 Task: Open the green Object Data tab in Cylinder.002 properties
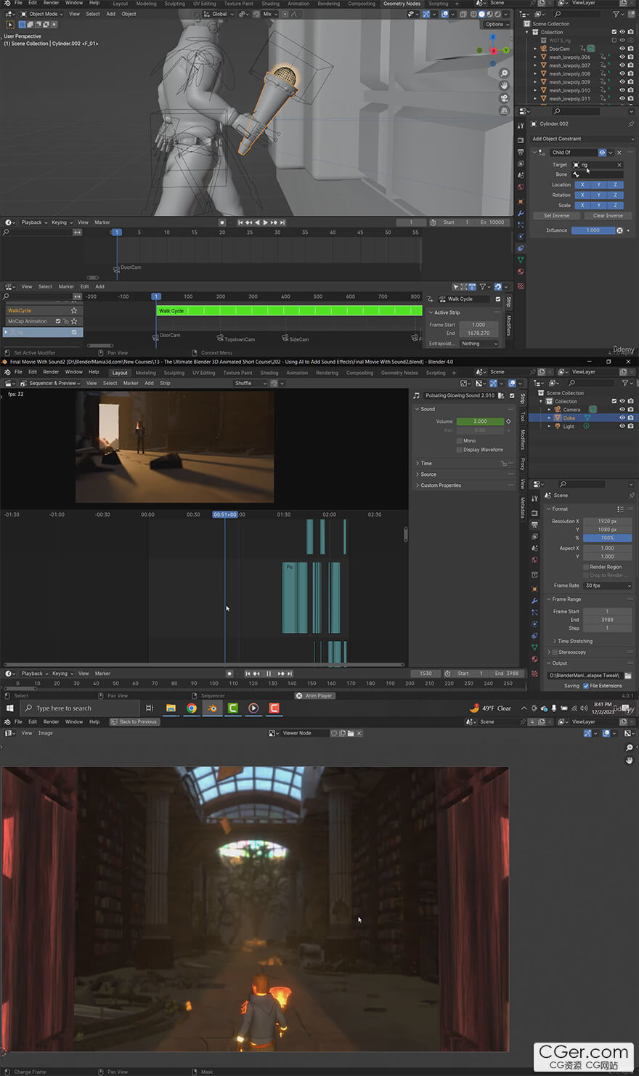(521, 260)
